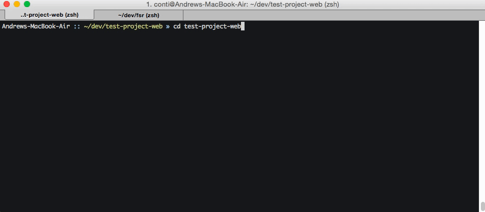Grab the scrollbar thumb at window's bottom corner
Viewport: 485px width, 212px height.
tap(482, 206)
